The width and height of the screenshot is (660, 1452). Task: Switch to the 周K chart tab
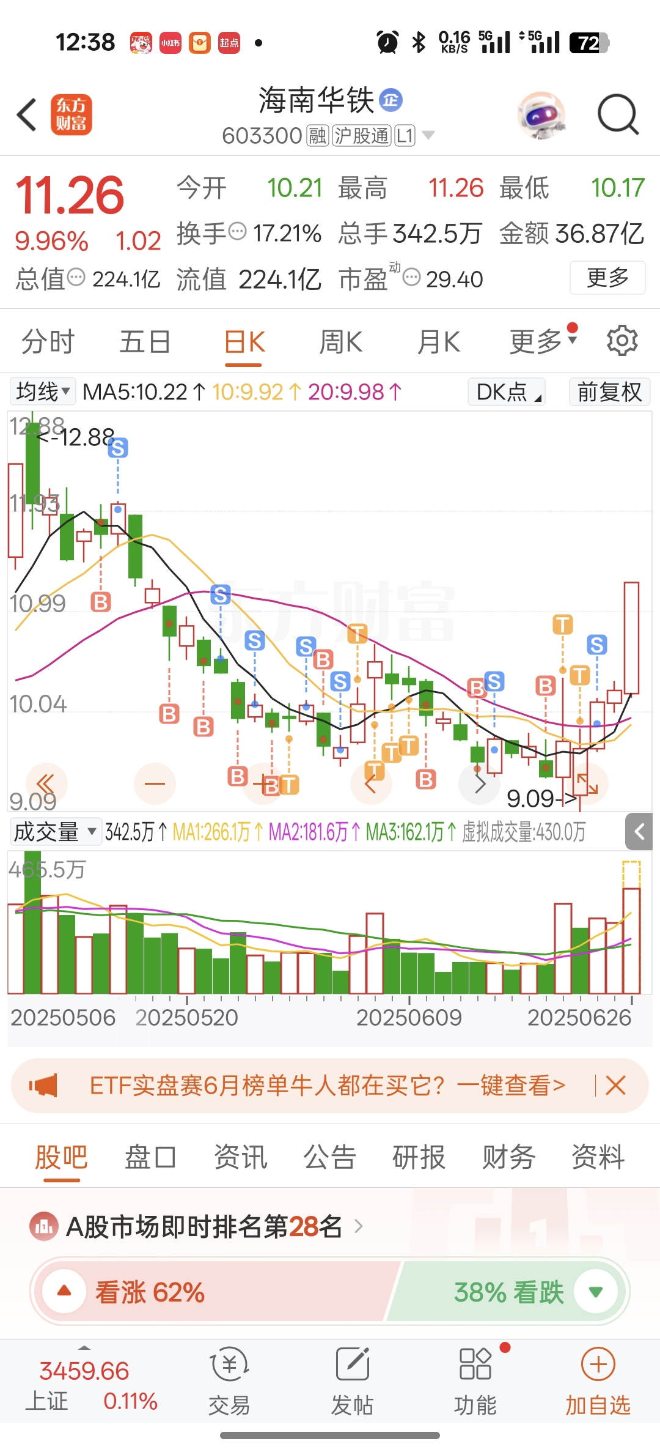(340, 341)
